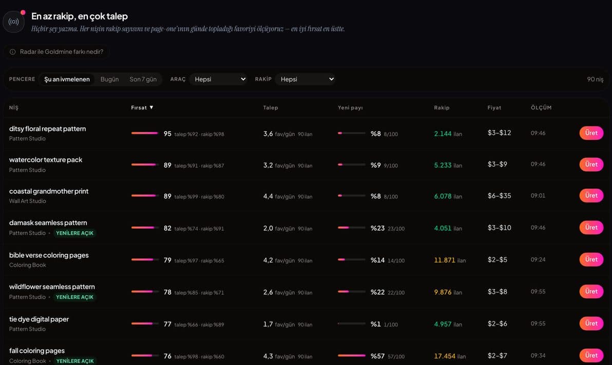Open the Araç dropdown

click(x=219, y=79)
